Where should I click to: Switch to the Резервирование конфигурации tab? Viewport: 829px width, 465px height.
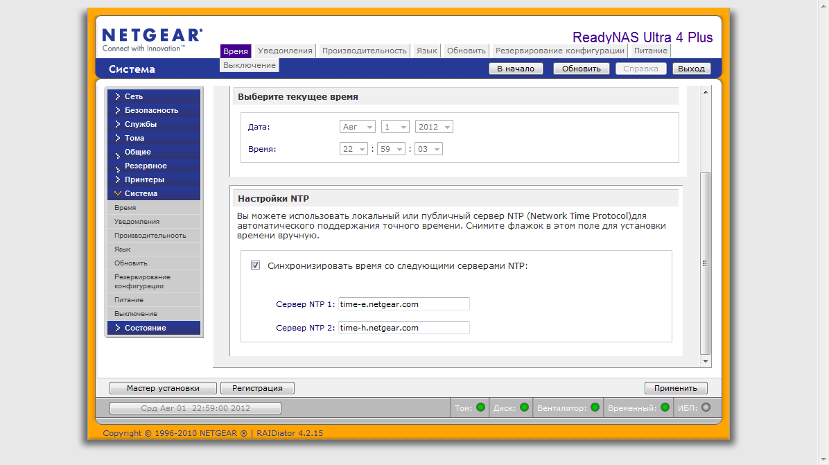(560, 51)
